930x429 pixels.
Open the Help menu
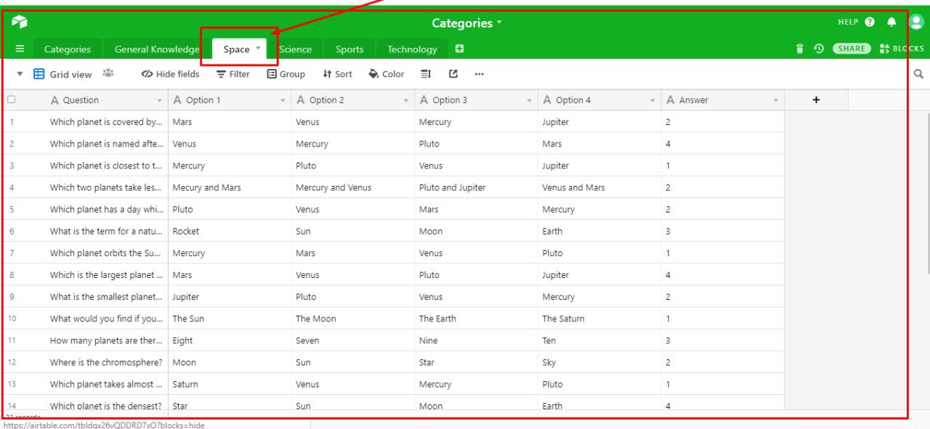pyautogui.click(x=853, y=22)
